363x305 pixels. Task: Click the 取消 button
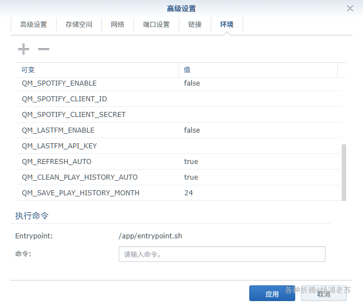(x=324, y=294)
